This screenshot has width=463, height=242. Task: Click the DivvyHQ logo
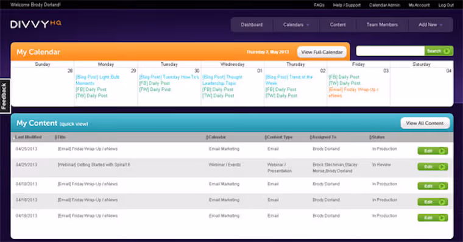click(36, 24)
